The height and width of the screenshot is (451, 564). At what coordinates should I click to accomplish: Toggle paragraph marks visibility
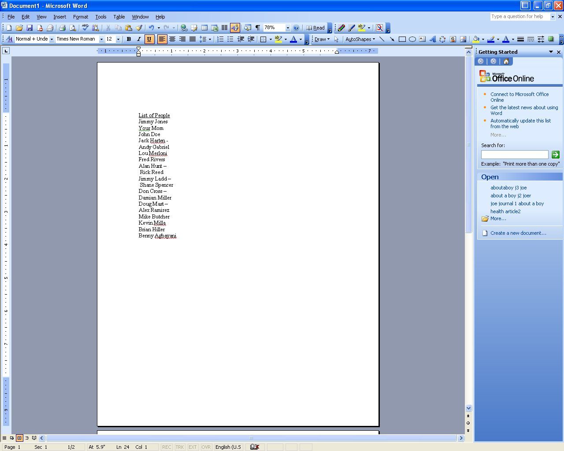pos(257,27)
